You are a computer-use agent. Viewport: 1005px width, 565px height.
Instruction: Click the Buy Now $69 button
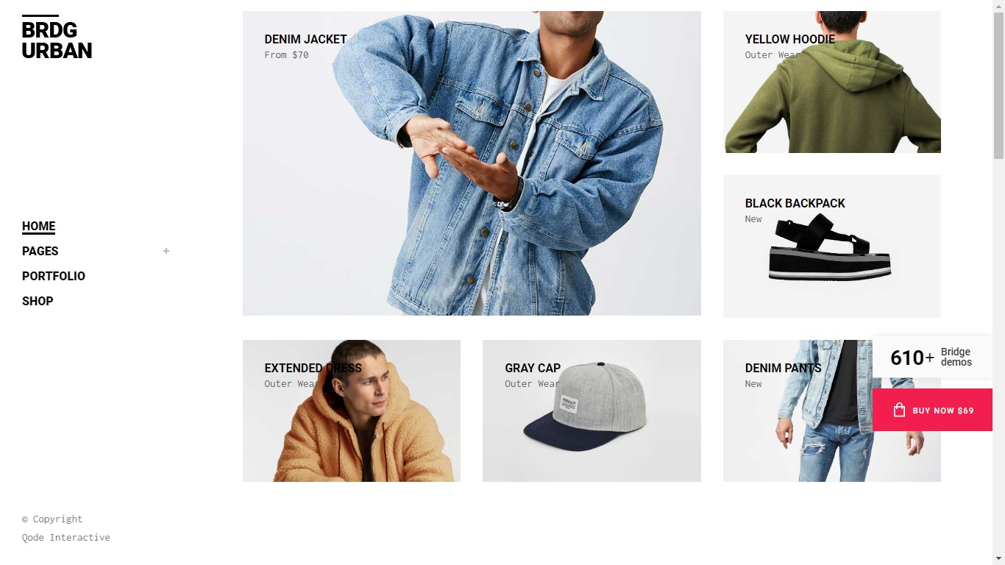[932, 410]
